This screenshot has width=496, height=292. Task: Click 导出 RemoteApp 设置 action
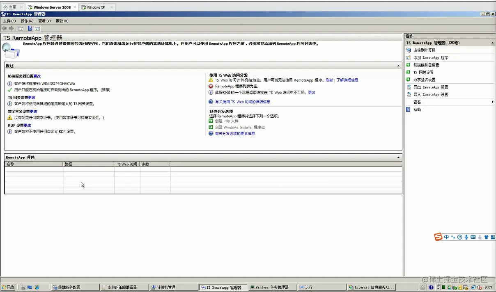431,87
